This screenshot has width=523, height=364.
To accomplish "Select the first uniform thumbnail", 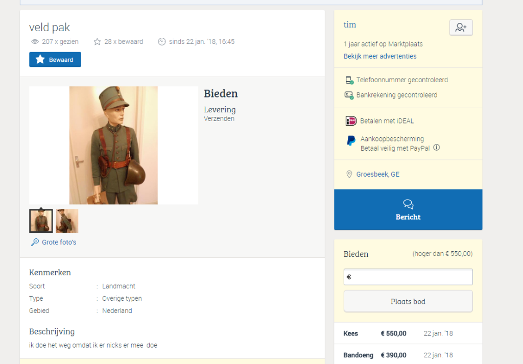I will pyautogui.click(x=41, y=221).
